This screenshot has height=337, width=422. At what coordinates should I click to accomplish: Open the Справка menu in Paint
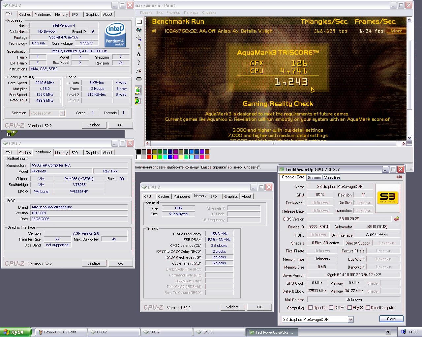click(209, 13)
